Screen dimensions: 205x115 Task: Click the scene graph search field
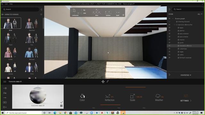(x=188, y=9)
